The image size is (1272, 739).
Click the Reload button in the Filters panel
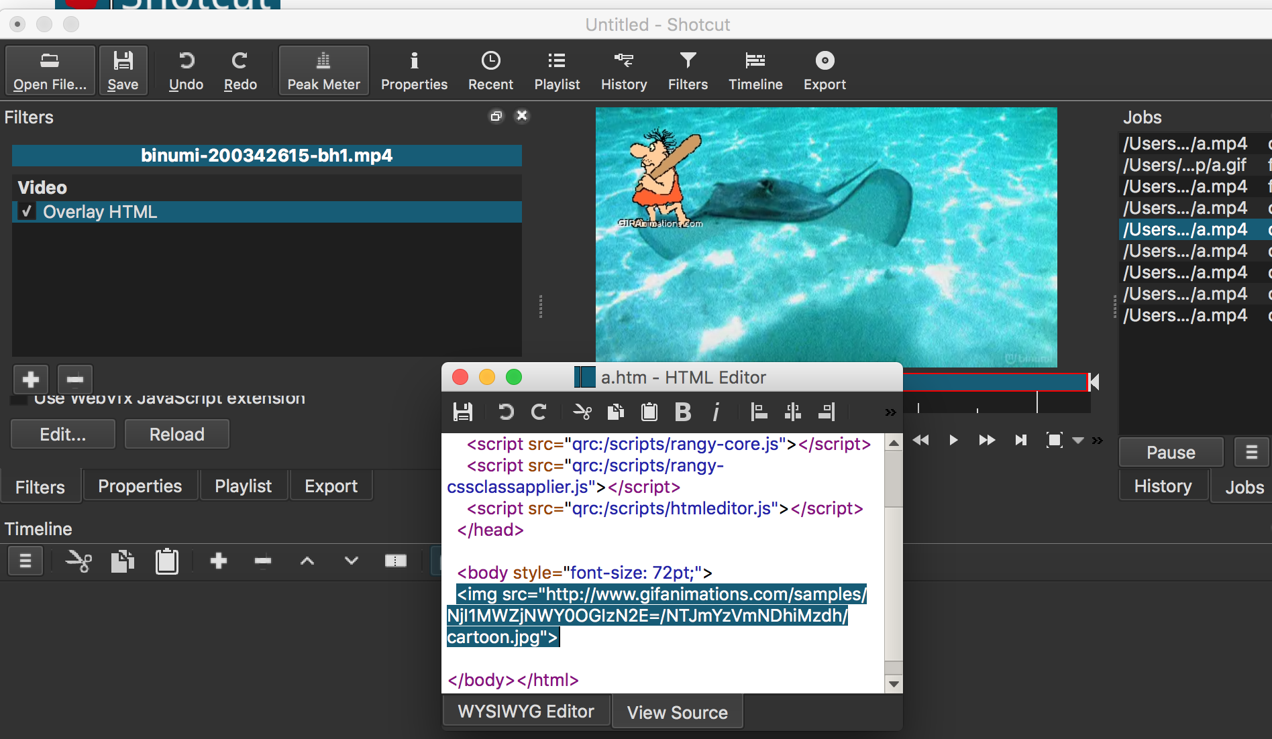176,434
